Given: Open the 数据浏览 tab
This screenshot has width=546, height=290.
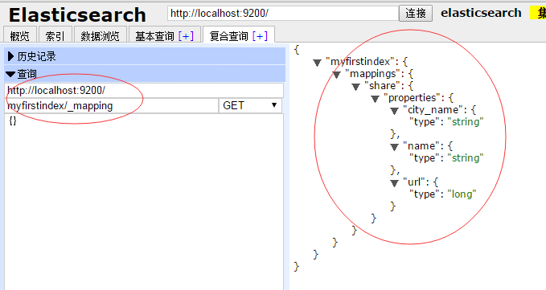Looking at the screenshot, I should [101, 35].
